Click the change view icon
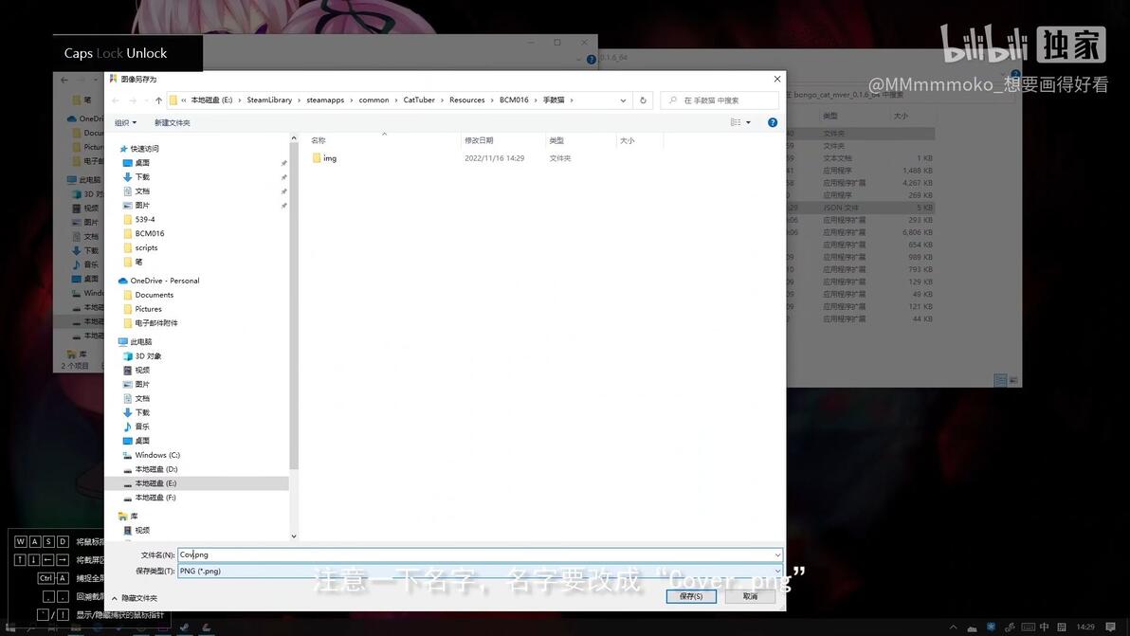The height and width of the screenshot is (636, 1130). [735, 122]
